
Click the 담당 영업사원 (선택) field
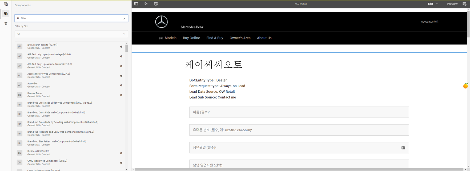pos(299,164)
